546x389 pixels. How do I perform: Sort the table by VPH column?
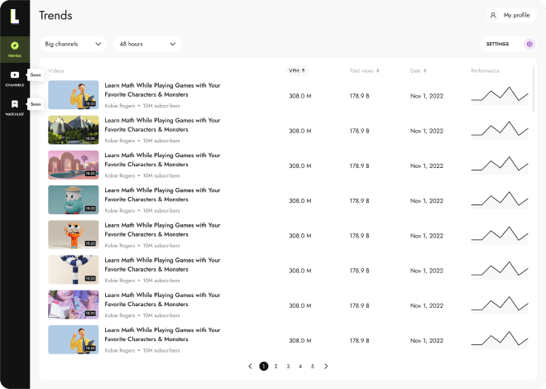pos(297,70)
